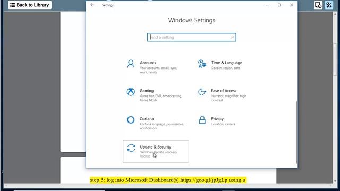Viewport: 340px width, 191px height.
Task: Click 'Speech, region, date' description text
Action: (226, 68)
